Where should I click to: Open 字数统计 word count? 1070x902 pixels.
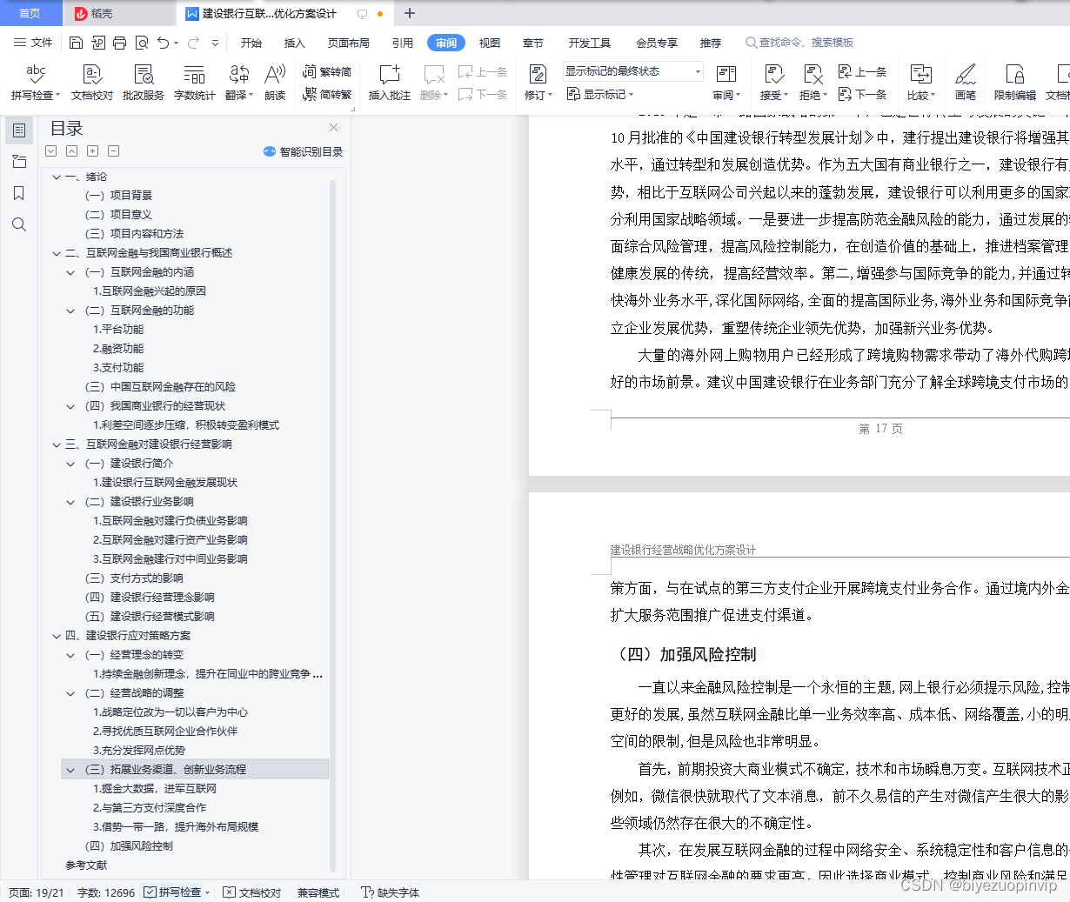[x=194, y=83]
